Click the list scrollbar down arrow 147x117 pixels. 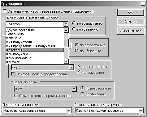[66, 61]
